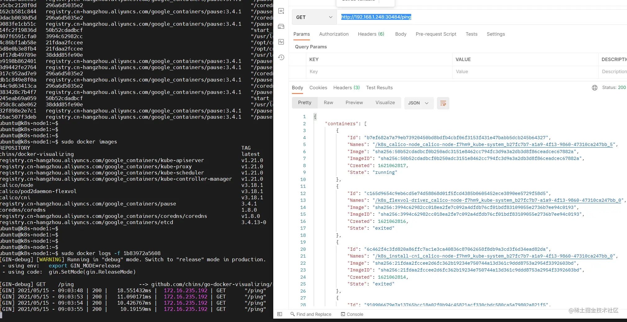Open the Test Results tab
627x322 pixels.
(x=379, y=88)
